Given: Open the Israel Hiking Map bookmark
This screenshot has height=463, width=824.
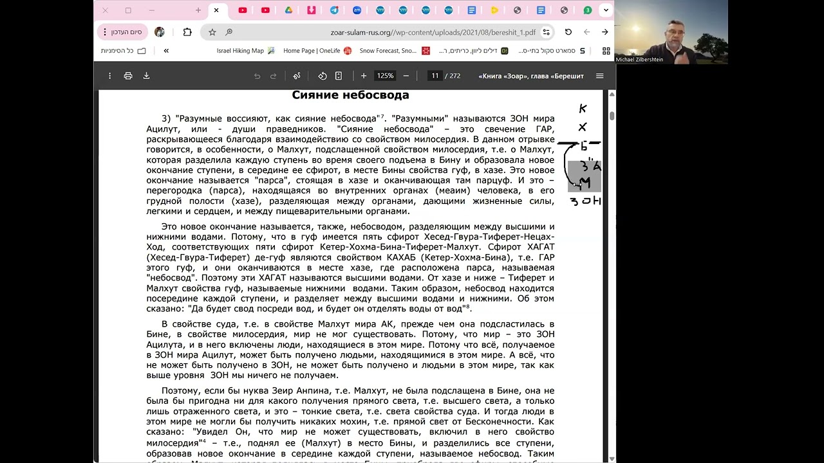Looking at the screenshot, I should (245, 51).
